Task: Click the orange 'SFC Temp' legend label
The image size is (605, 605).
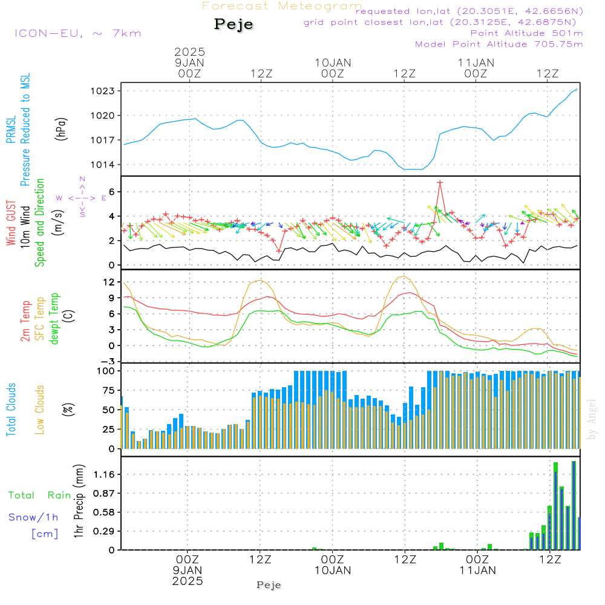Action: (40, 319)
